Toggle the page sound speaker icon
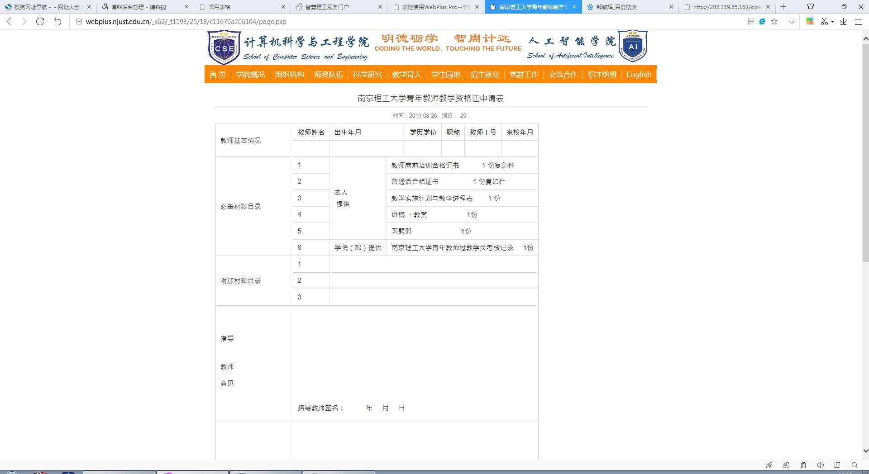 (820, 465)
